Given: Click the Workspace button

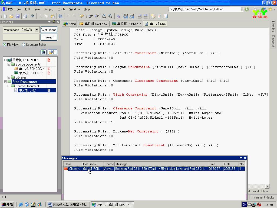Looking at the screenshot, I should tap(49, 30).
